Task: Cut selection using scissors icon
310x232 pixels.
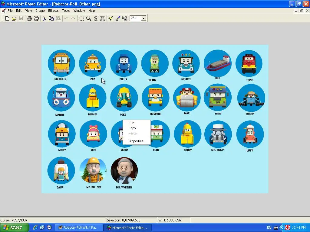Action: (x=44, y=18)
